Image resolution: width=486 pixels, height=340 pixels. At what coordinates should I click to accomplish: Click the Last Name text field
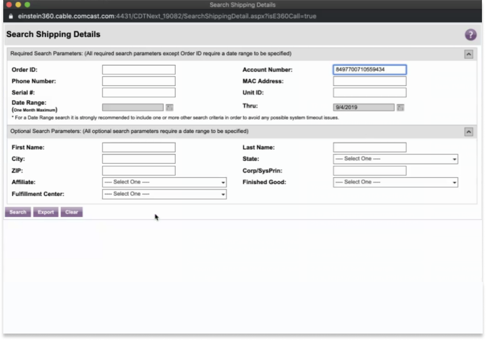pos(370,147)
